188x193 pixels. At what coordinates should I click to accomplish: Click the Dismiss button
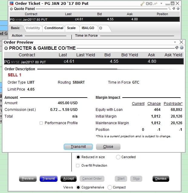161,179
